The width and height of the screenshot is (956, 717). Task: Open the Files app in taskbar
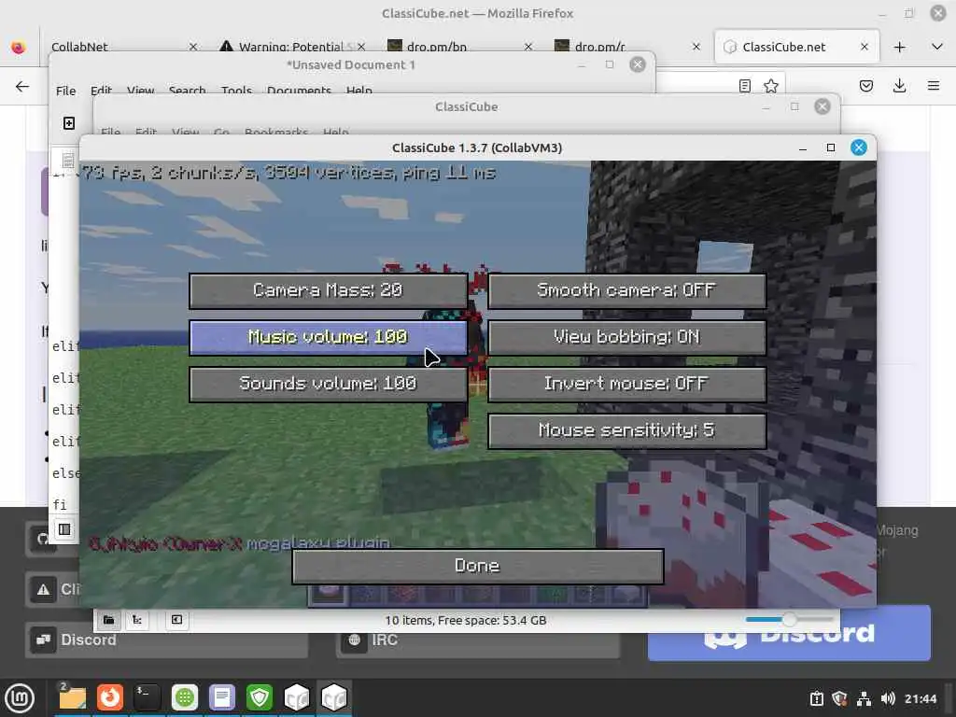(x=73, y=698)
